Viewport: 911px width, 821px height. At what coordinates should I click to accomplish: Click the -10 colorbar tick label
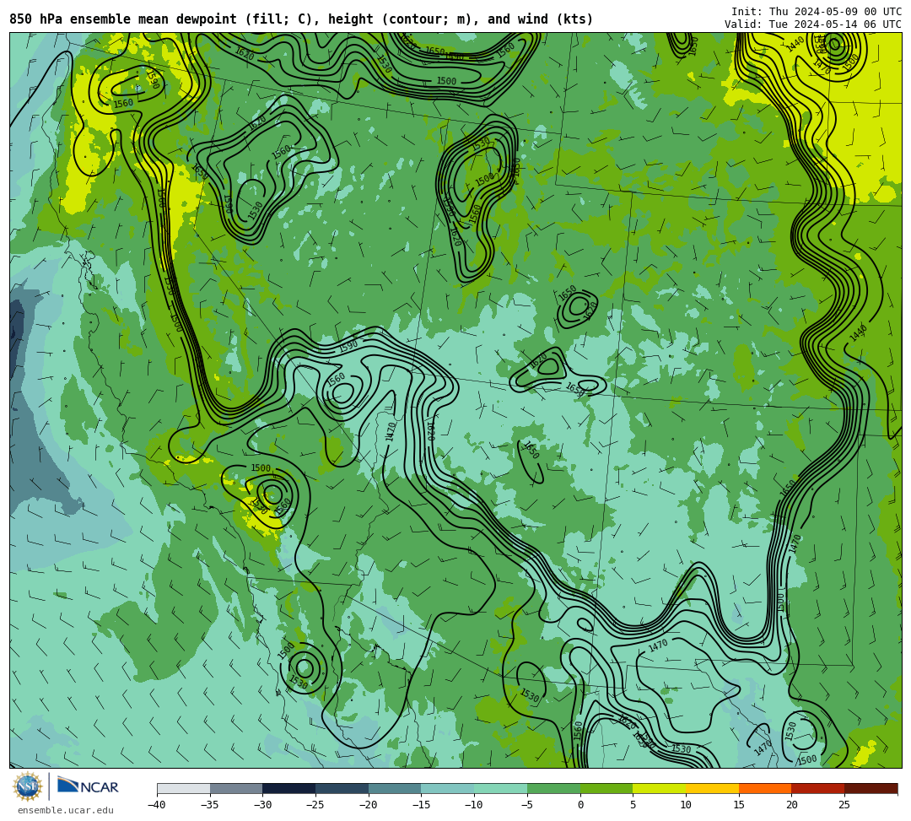[x=474, y=805]
